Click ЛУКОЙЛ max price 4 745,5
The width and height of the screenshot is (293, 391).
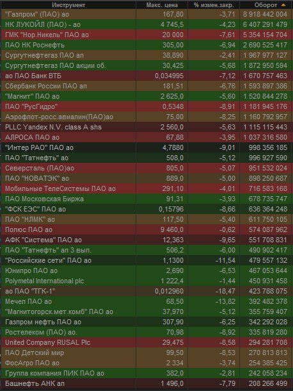[x=171, y=24]
